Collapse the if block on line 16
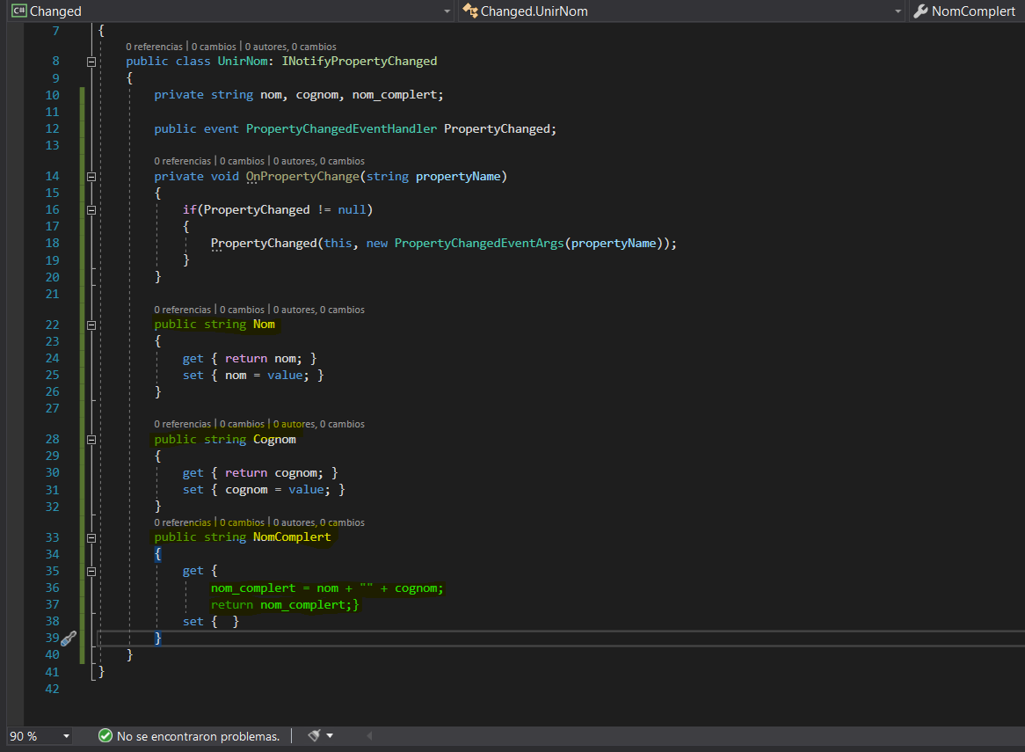The height and width of the screenshot is (752, 1025). click(91, 210)
